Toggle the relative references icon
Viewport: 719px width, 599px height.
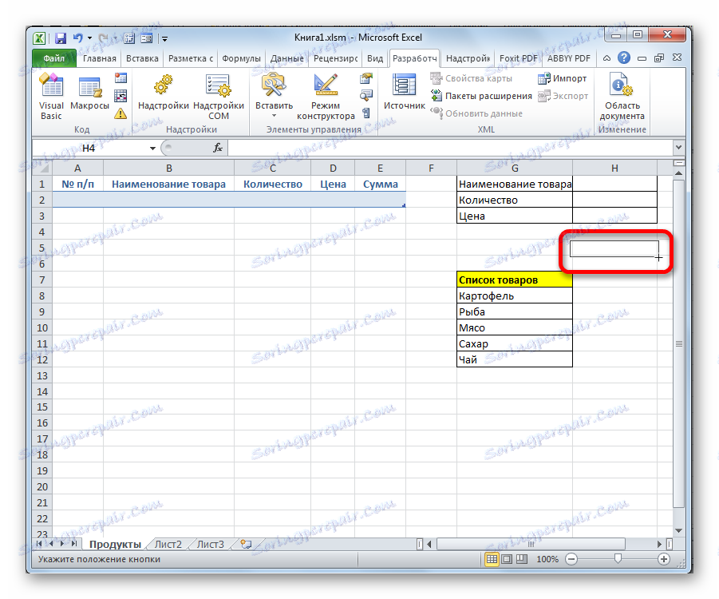point(120,96)
